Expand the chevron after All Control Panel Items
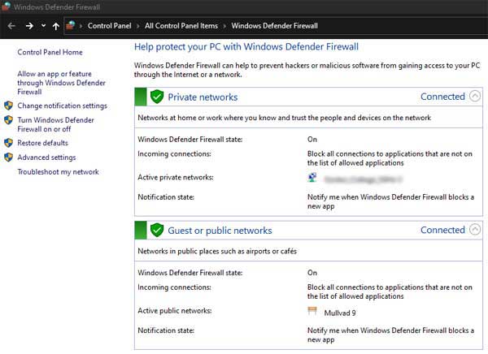488x354 pixels. [x=224, y=26]
